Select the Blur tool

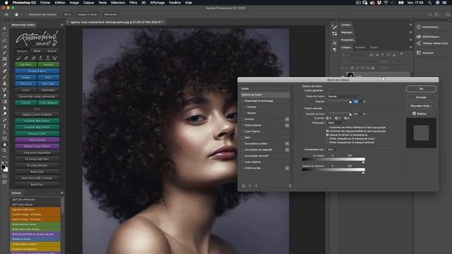tap(5, 108)
